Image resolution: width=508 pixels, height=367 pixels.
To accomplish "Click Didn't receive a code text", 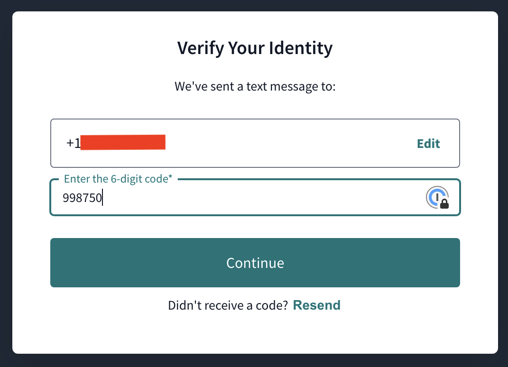I will 228,305.
